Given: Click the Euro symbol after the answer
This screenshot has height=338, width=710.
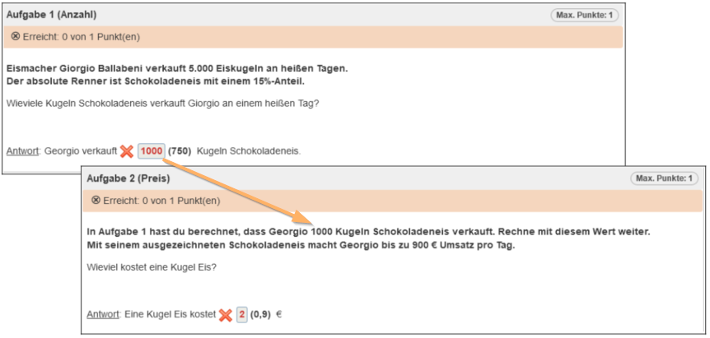Looking at the screenshot, I should point(278,315).
